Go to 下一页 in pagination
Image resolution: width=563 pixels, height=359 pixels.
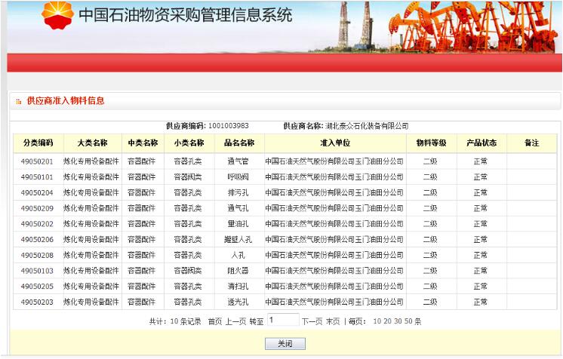(x=312, y=321)
